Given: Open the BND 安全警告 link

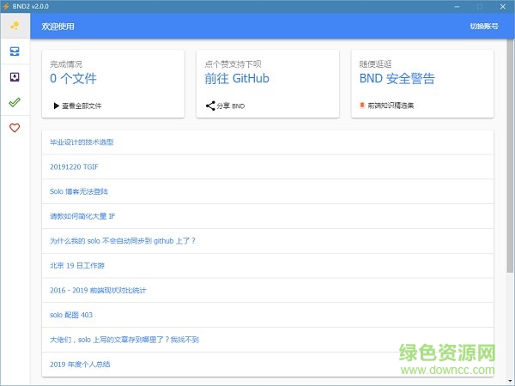Looking at the screenshot, I should pyautogui.click(x=397, y=79).
